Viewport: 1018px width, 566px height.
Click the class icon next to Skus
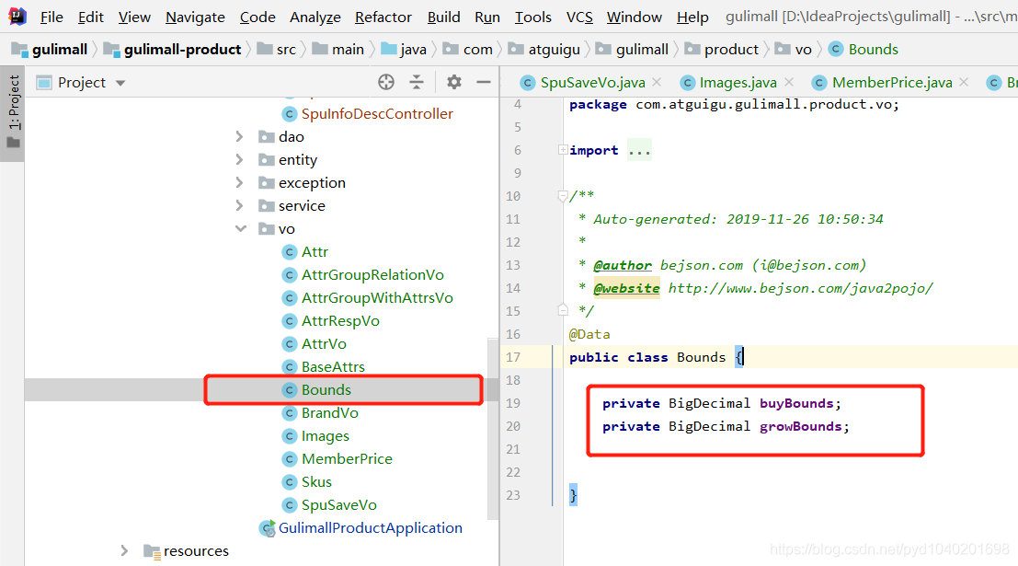pyautogui.click(x=290, y=482)
